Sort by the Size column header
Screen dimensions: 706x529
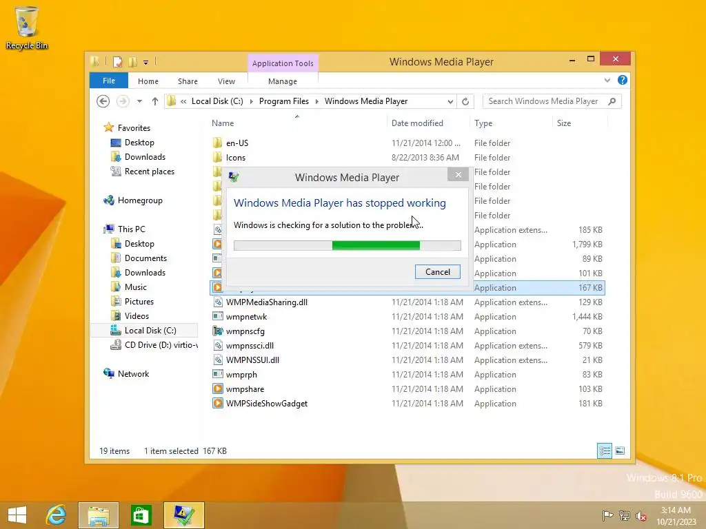(x=564, y=123)
